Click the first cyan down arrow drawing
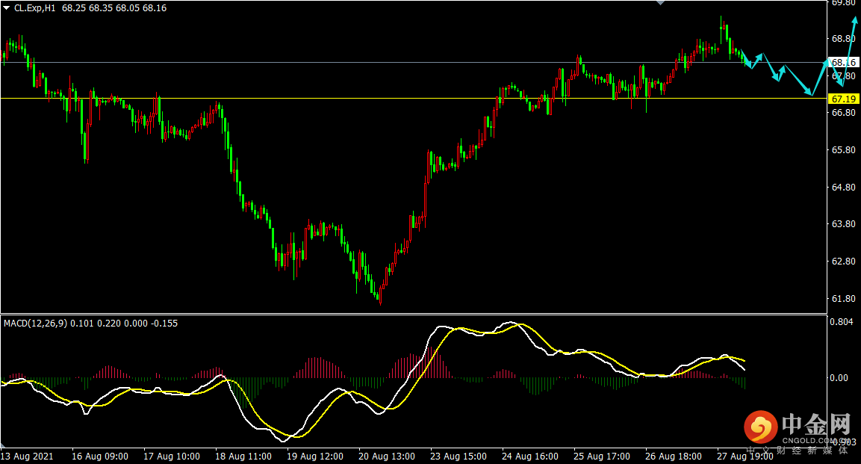Viewport: 861px width, 464px height. pyautogui.click(x=747, y=61)
